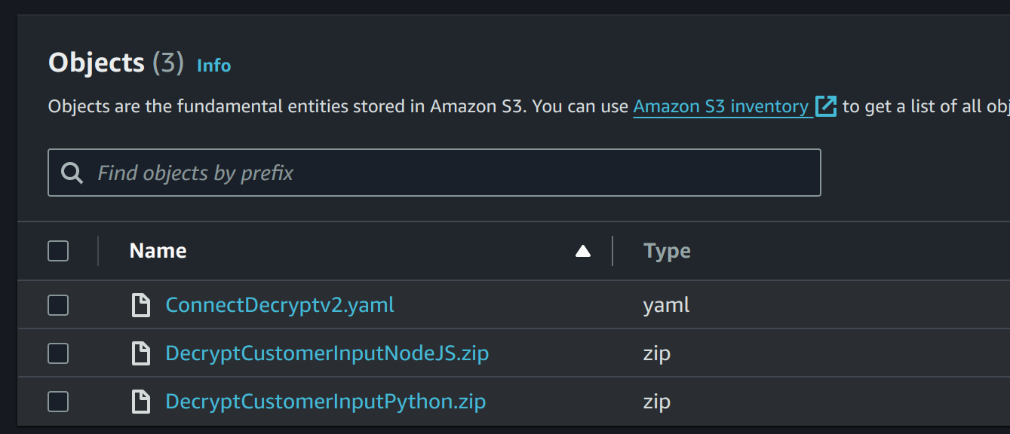Open the DecryptCustomerInputNodeJS.zip object
Image resolution: width=1010 pixels, height=434 pixels.
(327, 353)
